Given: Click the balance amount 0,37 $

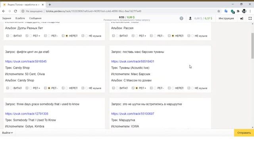Looking at the screenshot, I should [208, 19].
